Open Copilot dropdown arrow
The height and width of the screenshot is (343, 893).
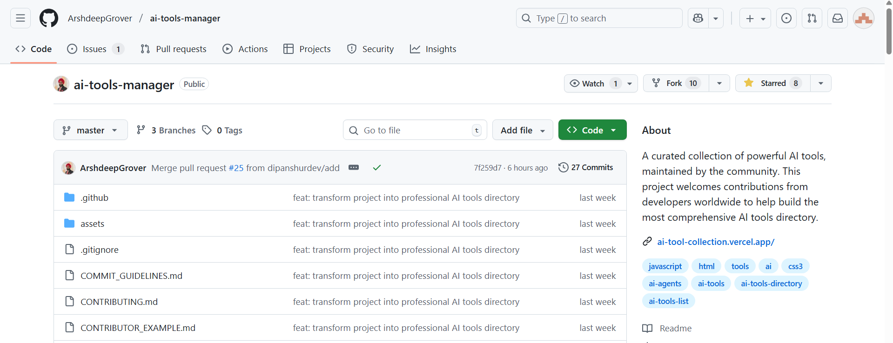click(716, 18)
